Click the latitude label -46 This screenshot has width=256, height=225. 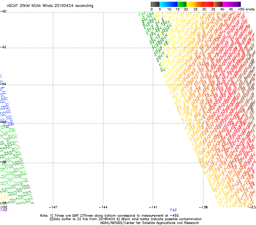click(3, 122)
